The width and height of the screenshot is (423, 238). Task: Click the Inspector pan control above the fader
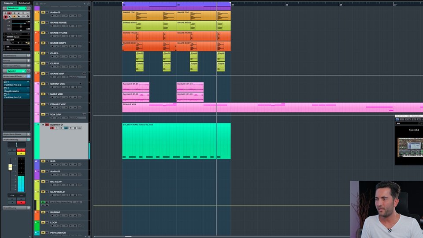tap(16, 145)
